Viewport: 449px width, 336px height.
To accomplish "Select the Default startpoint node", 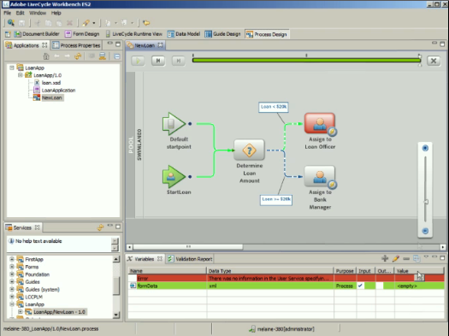I will (x=174, y=124).
